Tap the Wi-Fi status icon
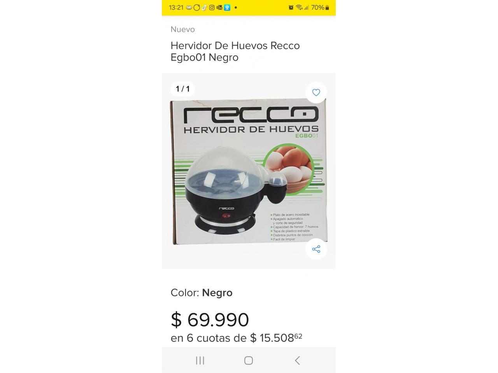Screen dimensions: 498x373 click(x=299, y=7)
